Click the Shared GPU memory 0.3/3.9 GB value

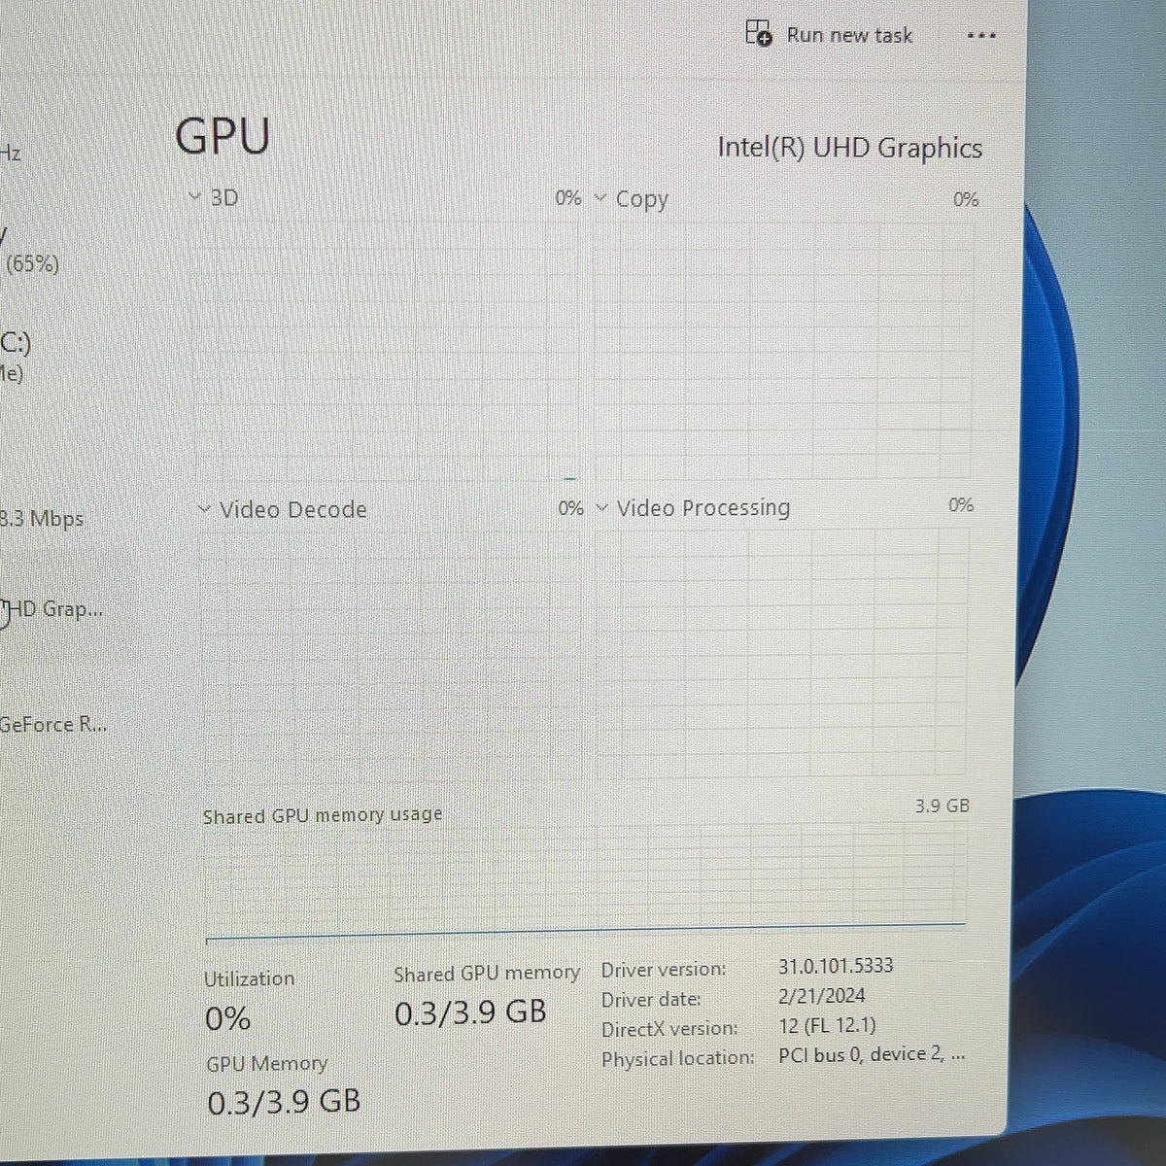click(x=470, y=1012)
